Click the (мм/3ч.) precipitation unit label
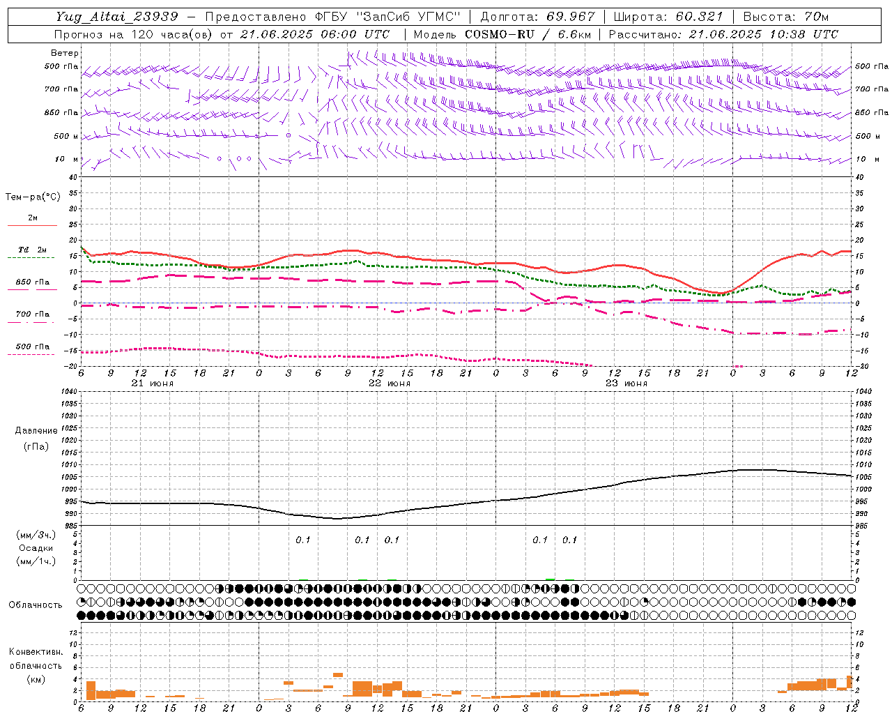 click(36, 535)
